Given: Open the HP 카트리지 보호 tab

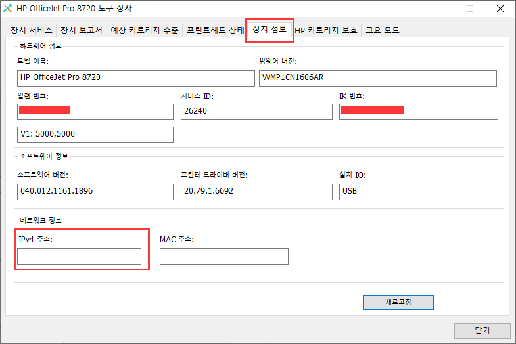Looking at the screenshot, I should click(x=326, y=30).
